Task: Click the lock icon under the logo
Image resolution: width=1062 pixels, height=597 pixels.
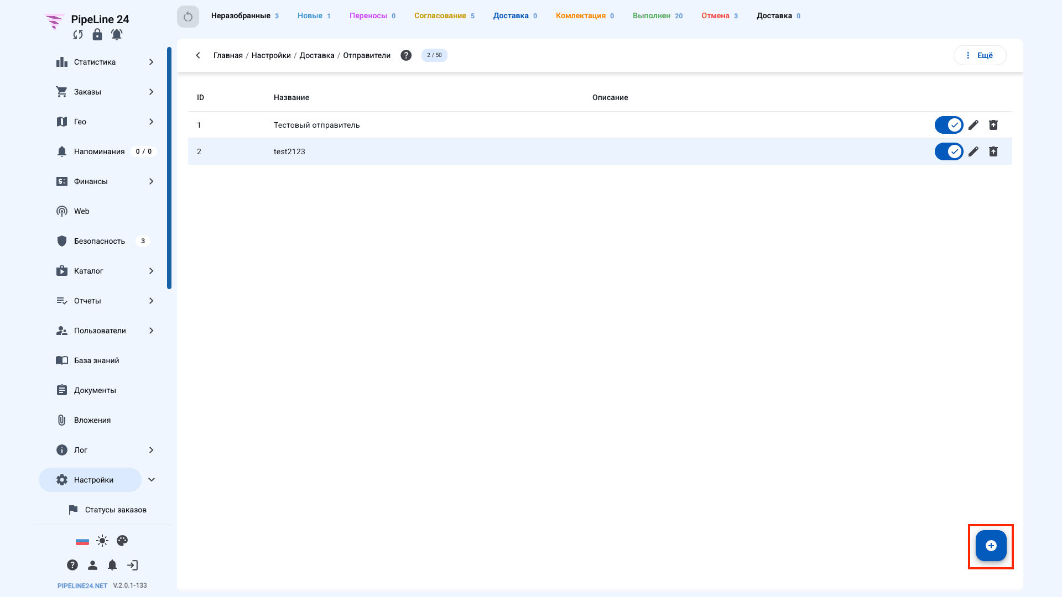Action: coord(97,35)
